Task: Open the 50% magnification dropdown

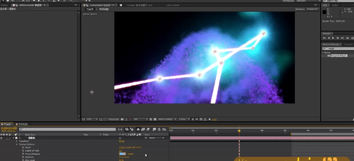Action: tap(92, 119)
